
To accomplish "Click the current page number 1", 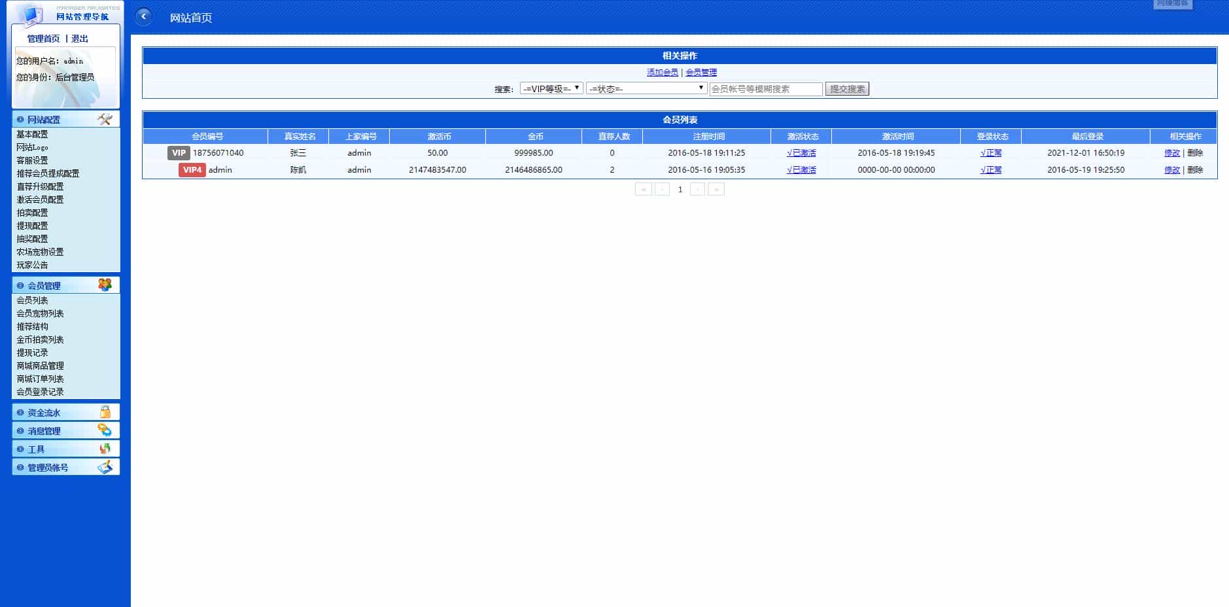I will point(680,190).
